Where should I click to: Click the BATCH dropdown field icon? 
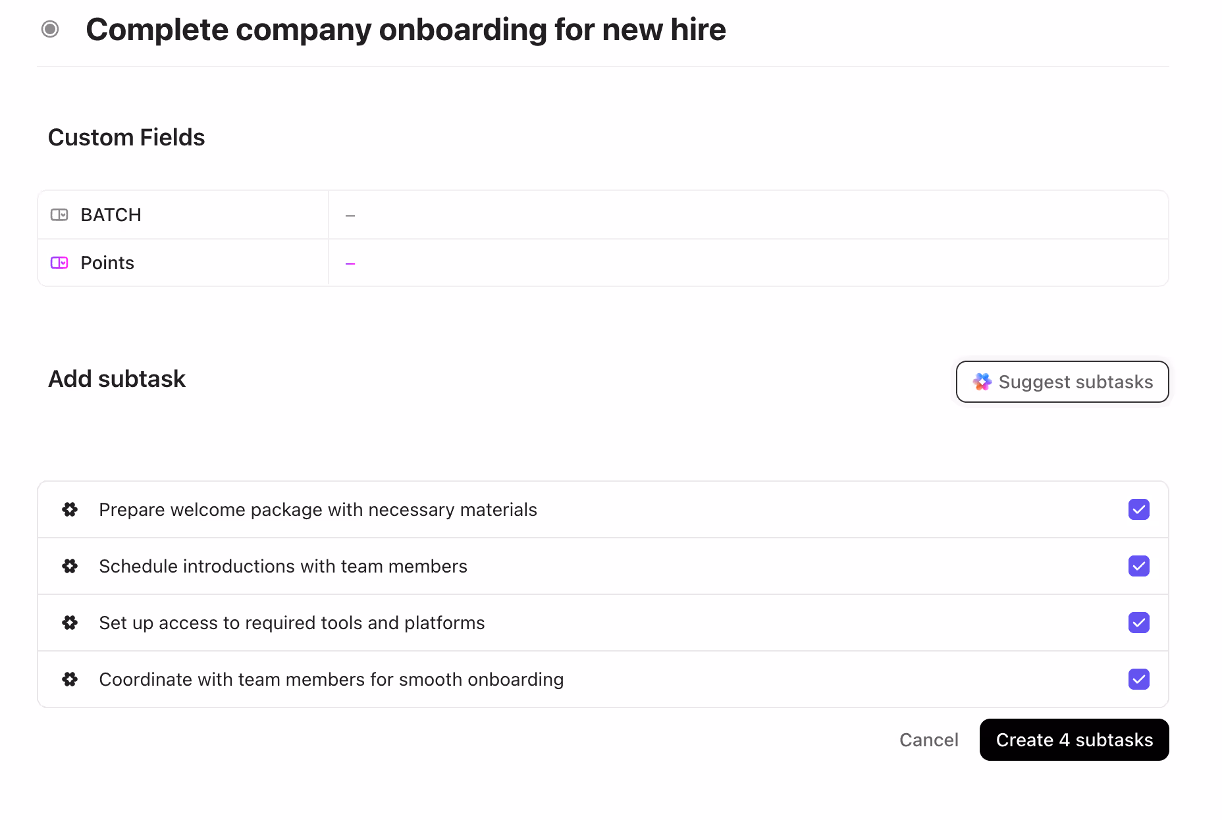coord(59,215)
